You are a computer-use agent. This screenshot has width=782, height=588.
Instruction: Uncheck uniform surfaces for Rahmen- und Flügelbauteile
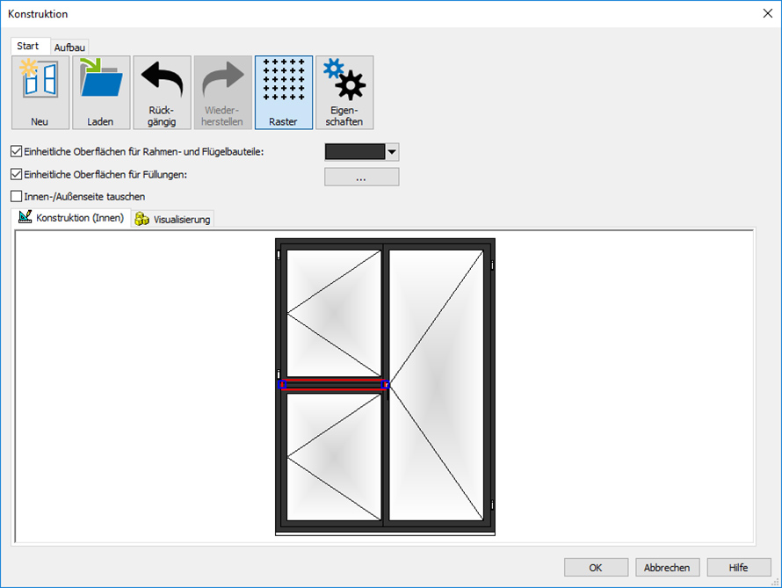click(16, 151)
